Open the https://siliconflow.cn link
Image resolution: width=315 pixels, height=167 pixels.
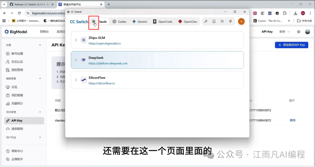coord(102,83)
